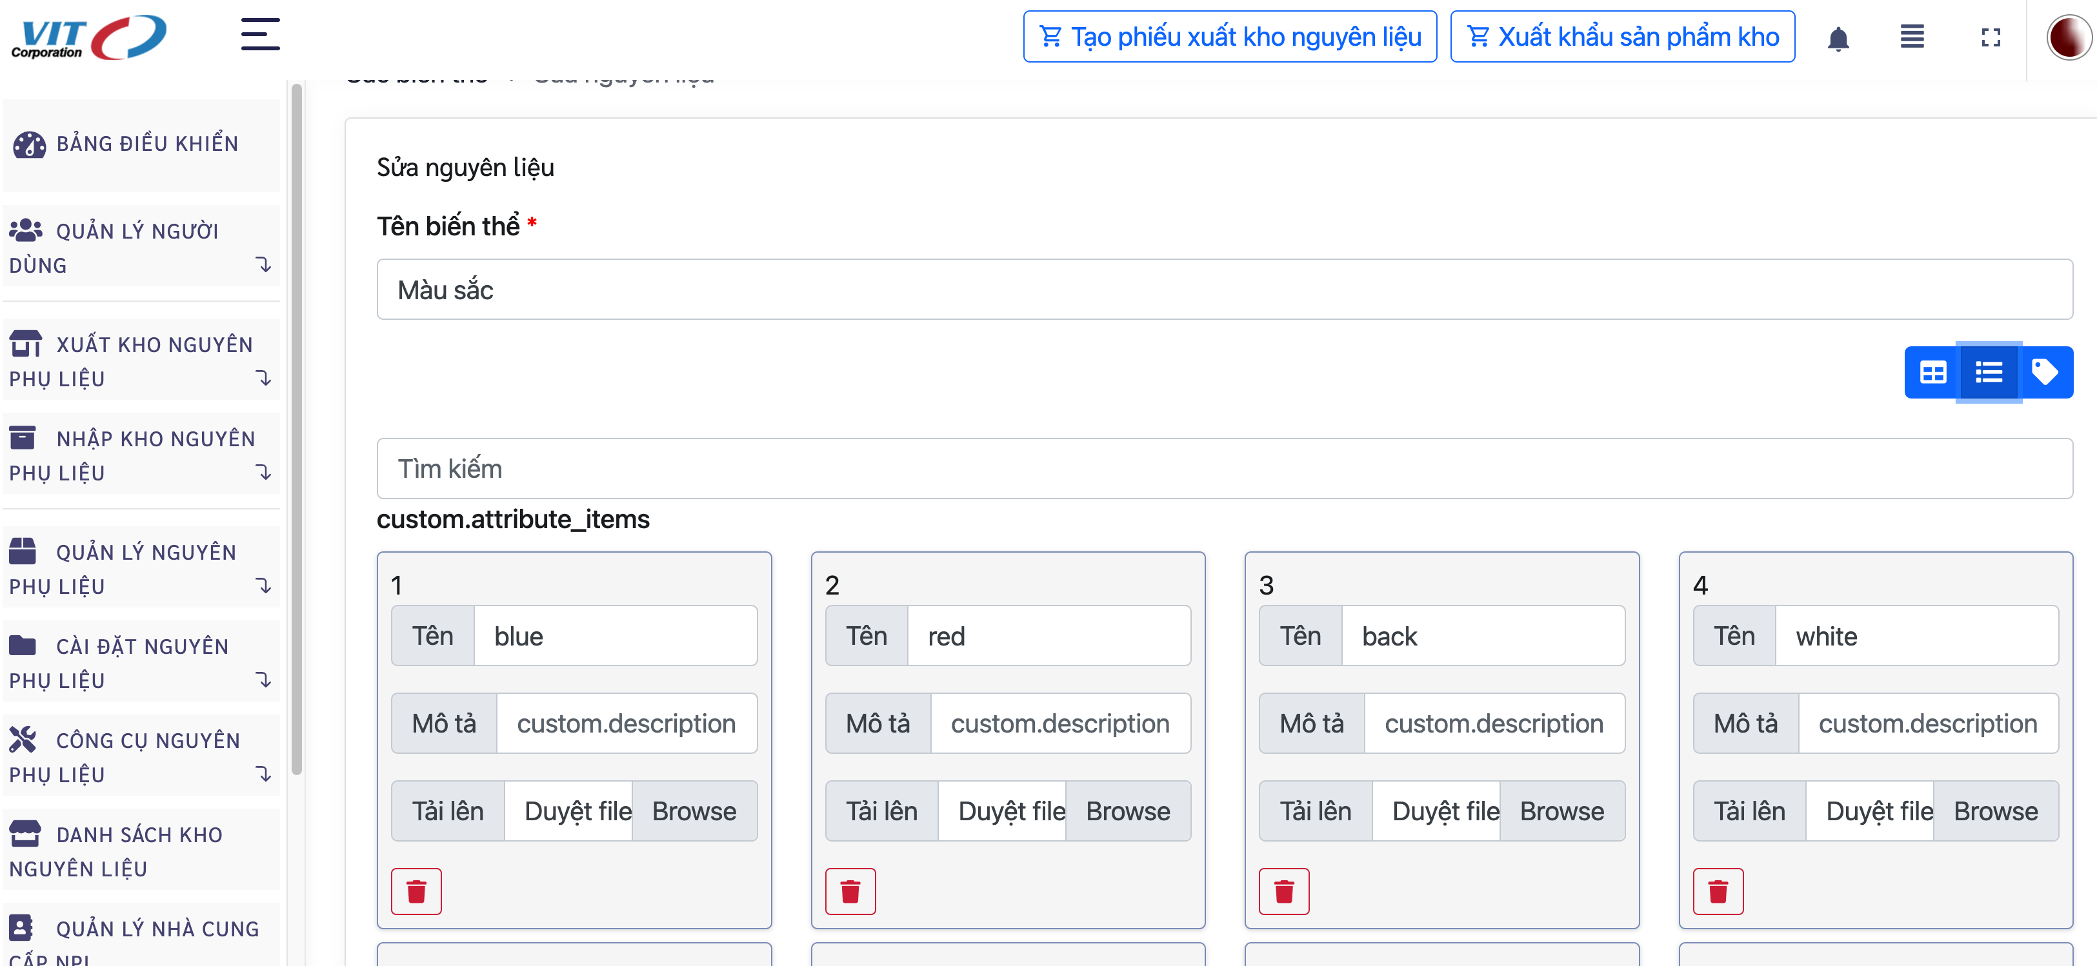Enter fullscreen with the expand icon
Screen dimensions: 2097x966
pos(1991,37)
